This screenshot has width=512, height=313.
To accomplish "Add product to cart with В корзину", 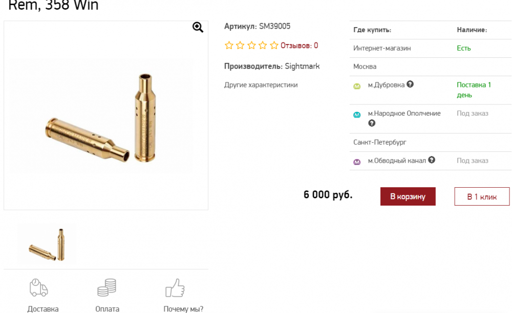I will (408, 196).
